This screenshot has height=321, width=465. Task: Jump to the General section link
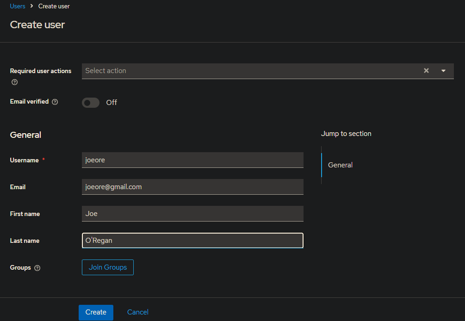340,165
